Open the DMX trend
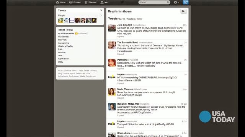Viewport: 245px width, 137px height. 60,56
